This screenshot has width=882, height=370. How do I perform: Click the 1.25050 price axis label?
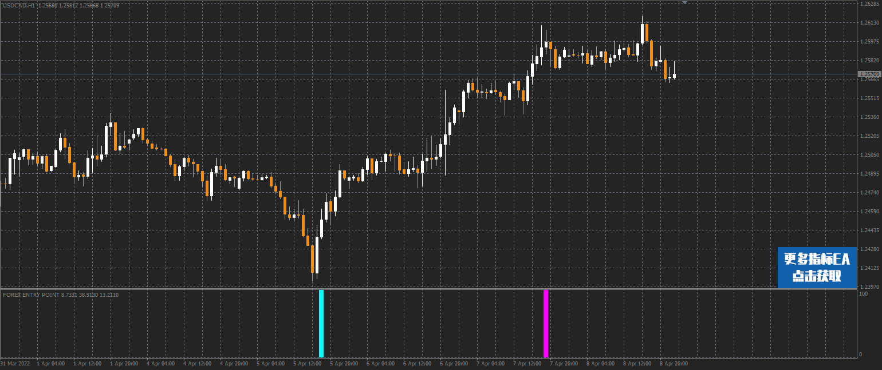pyautogui.click(x=869, y=155)
